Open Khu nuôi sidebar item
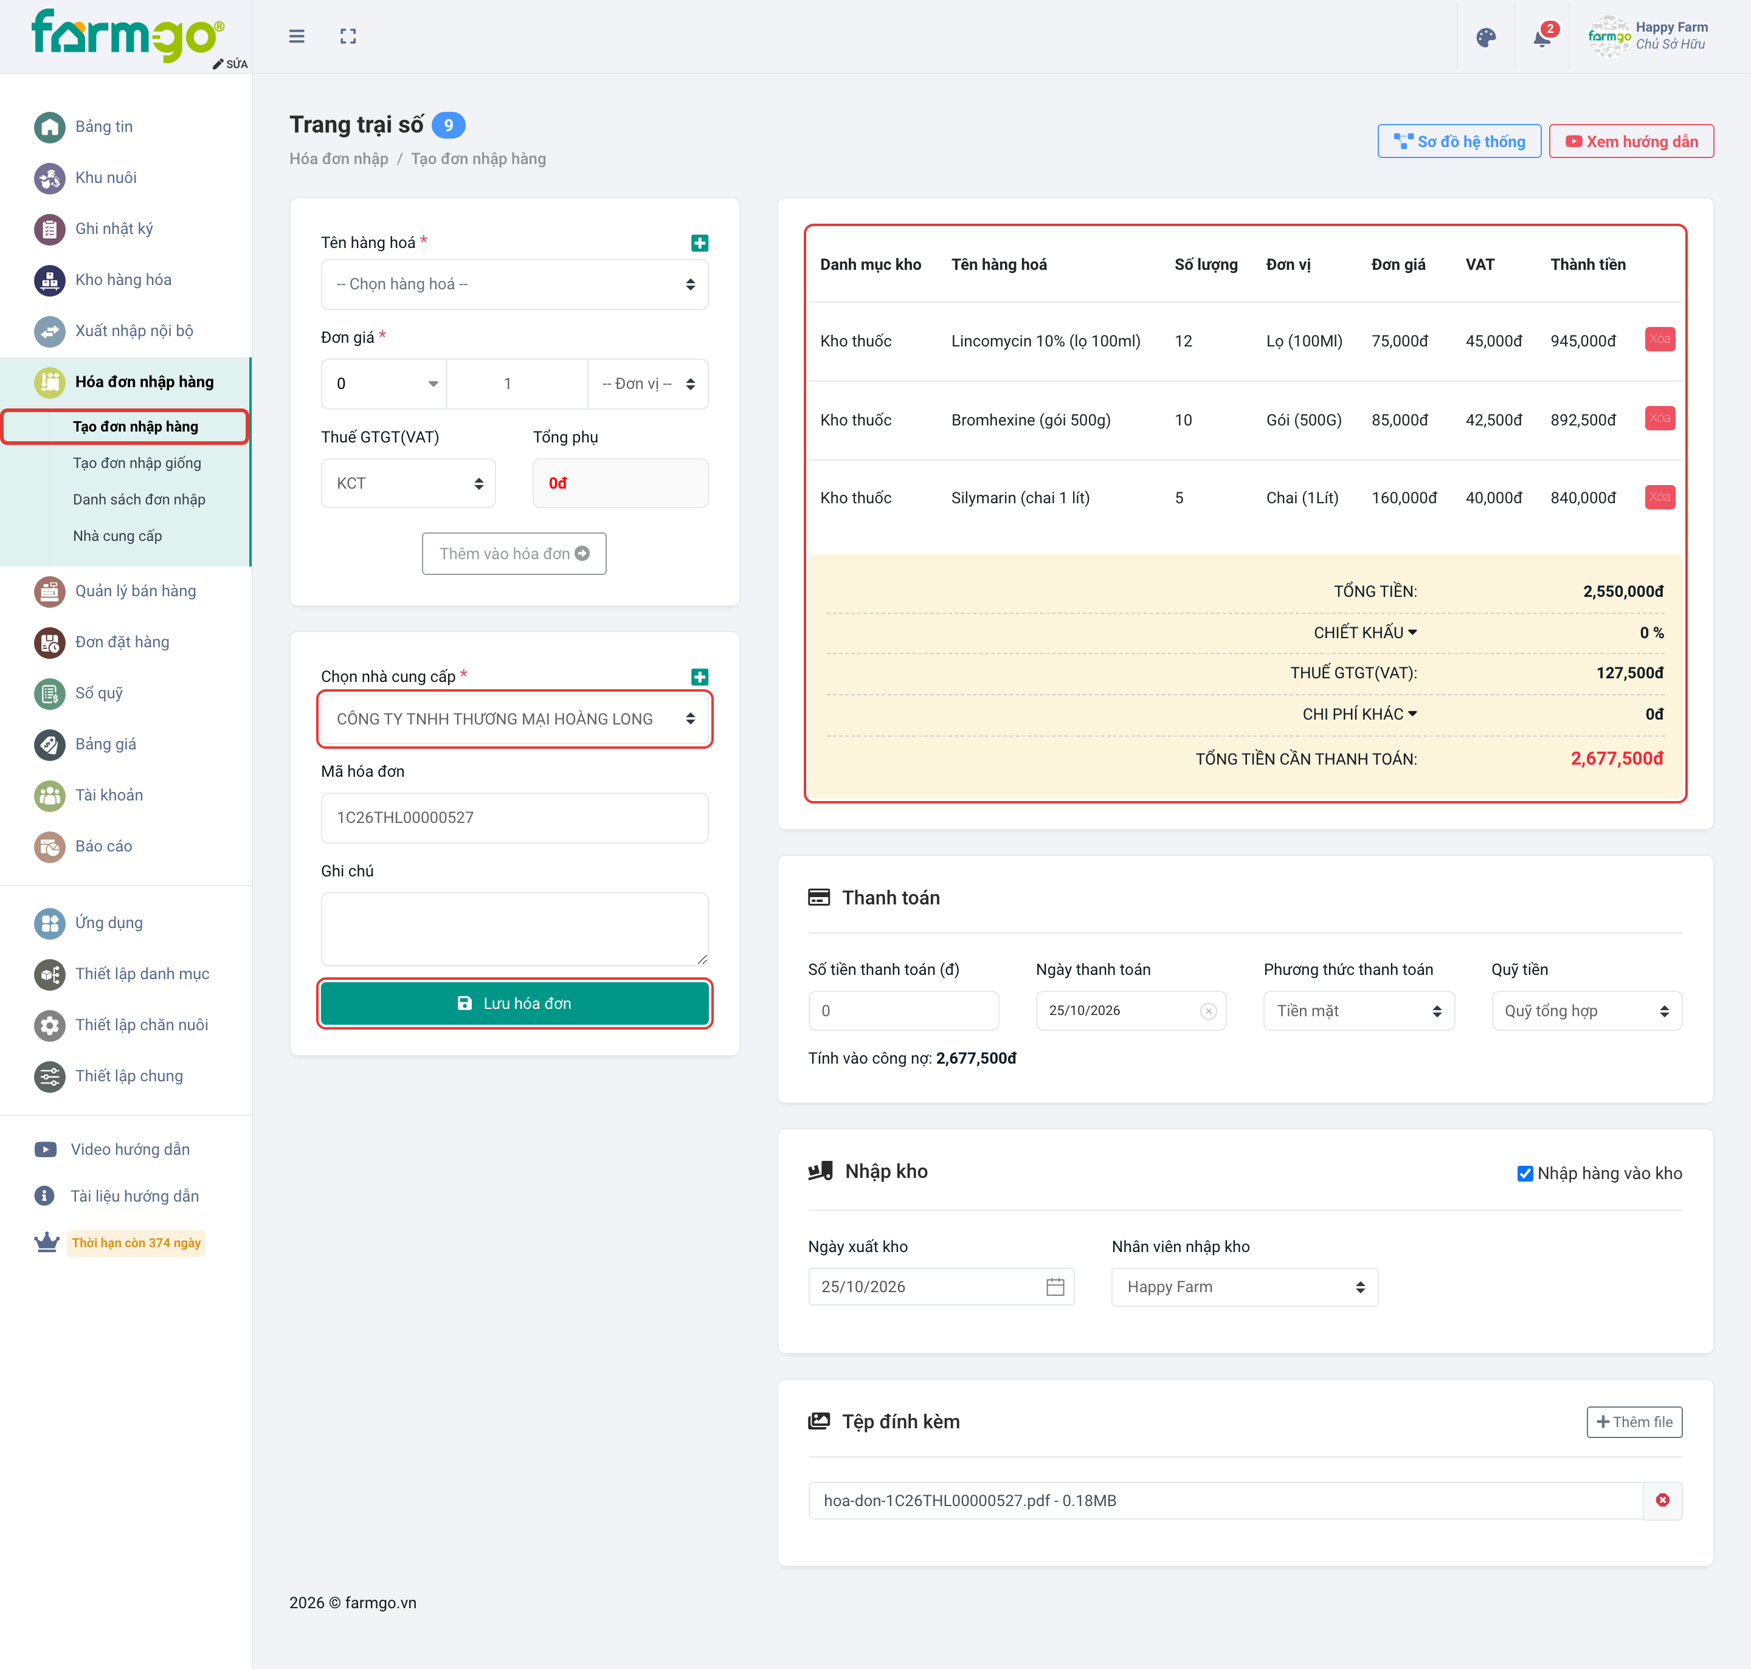 106,177
